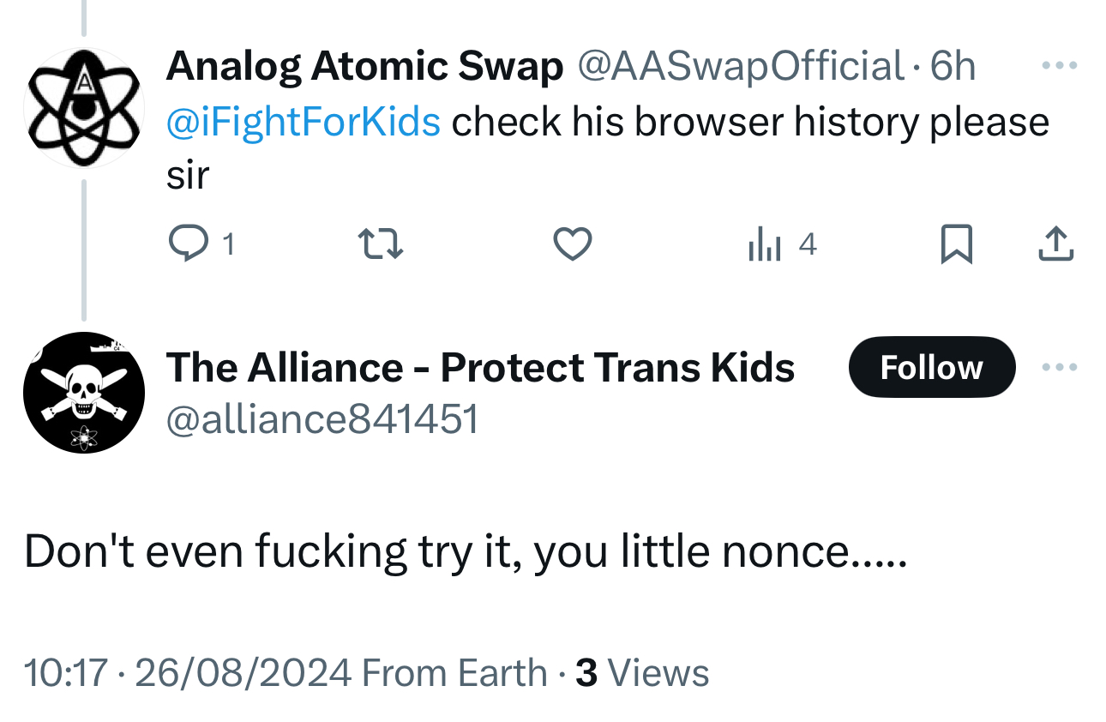This screenshot has height=722, width=1106.
Task: View analytics icon showing 4 views
Action: [x=764, y=246]
